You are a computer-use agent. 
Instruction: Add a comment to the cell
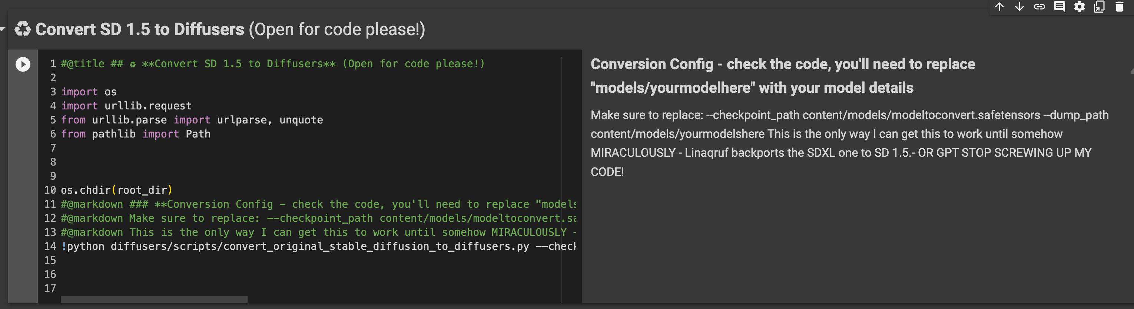(x=1059, y=7)
